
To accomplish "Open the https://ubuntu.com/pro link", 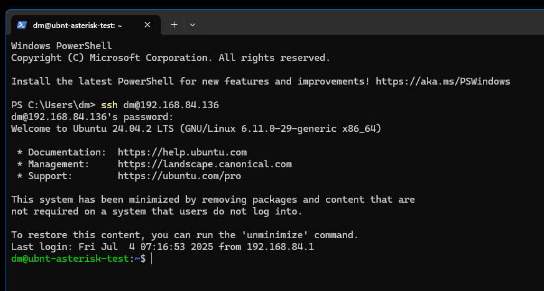I will [179, 176].
